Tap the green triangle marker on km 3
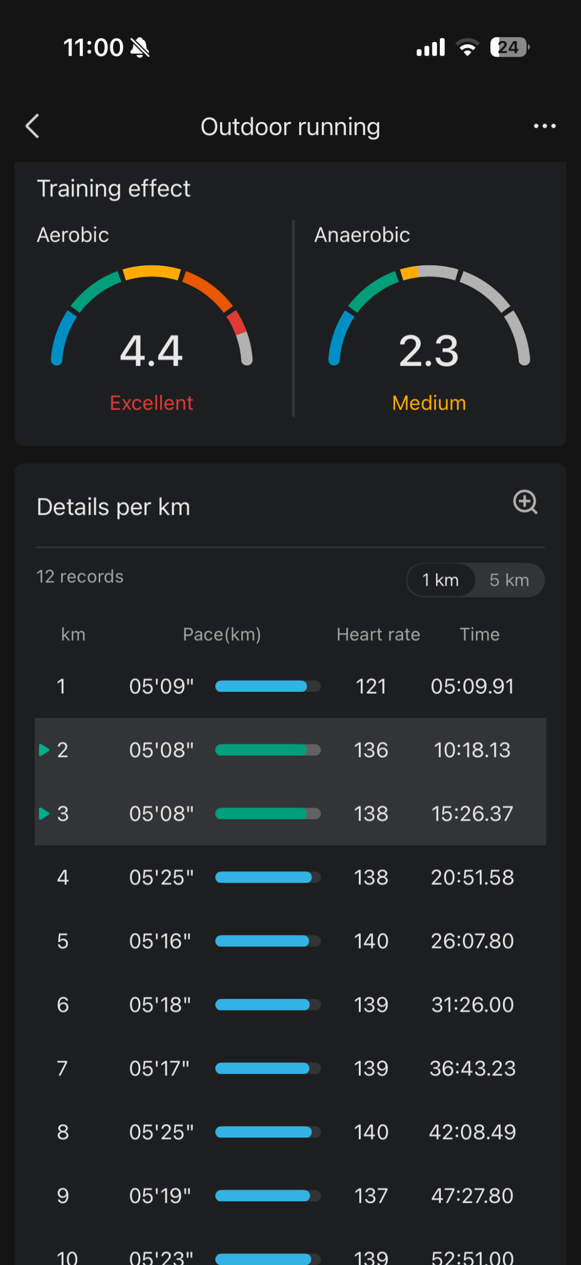 click(44, 814)
